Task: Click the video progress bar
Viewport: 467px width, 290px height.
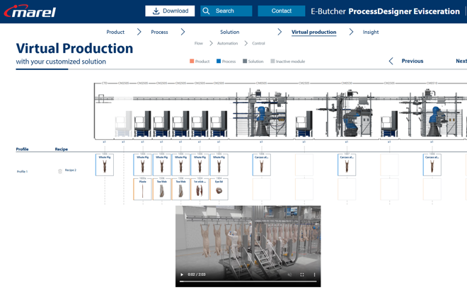Action: [248, 282]
